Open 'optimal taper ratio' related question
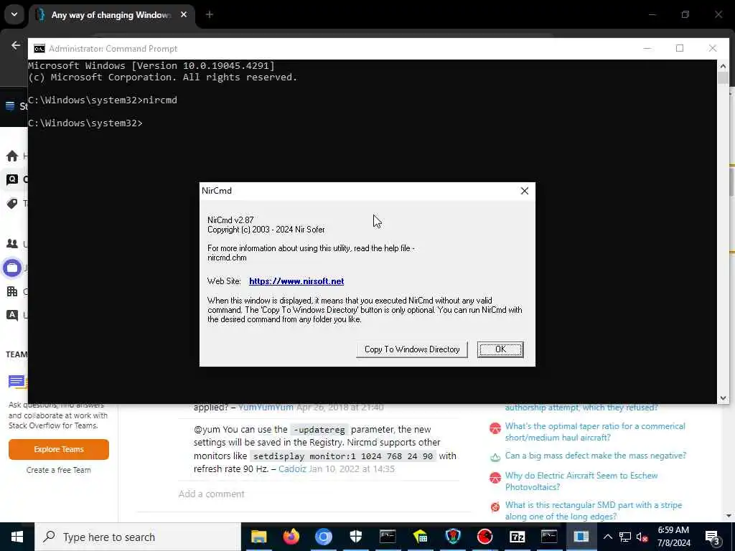 point(595,431)
